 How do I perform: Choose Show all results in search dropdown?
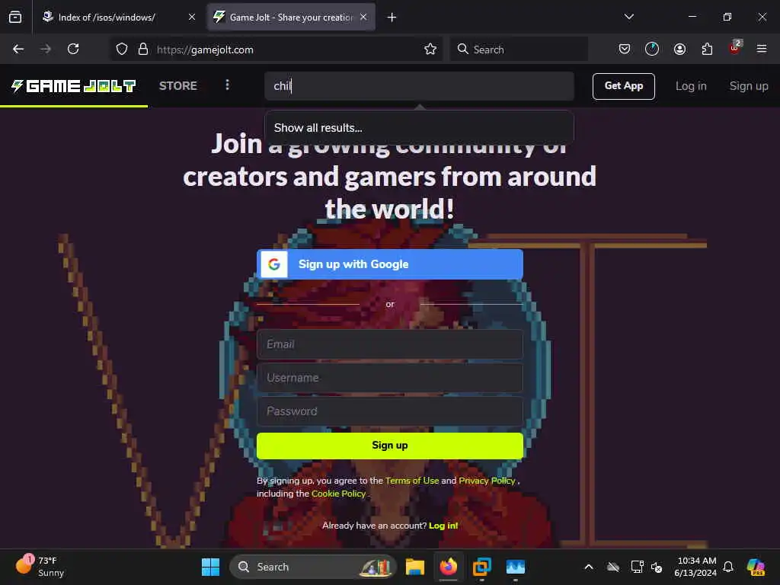point(420,128)
